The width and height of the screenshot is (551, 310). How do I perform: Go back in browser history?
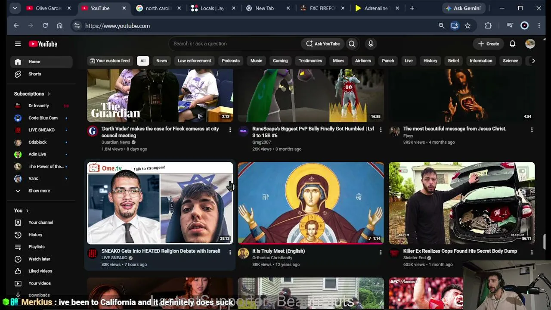click(16, 26)
